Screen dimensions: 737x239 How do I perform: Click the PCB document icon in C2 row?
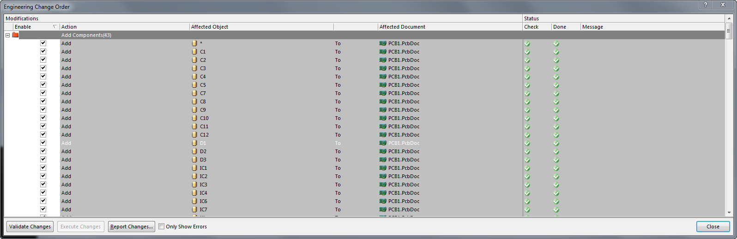pyautogui.click(x=383, y=60)
